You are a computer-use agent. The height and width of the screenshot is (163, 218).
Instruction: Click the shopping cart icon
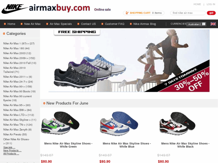coord(127,13)
